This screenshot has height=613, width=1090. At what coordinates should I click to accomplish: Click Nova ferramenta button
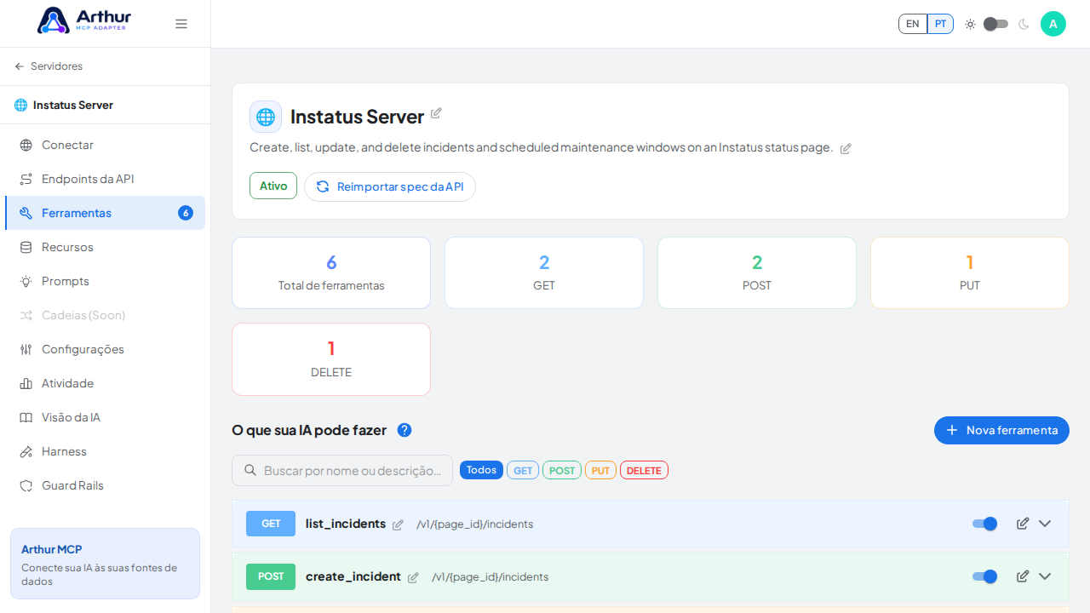(x=1001, y=430)
